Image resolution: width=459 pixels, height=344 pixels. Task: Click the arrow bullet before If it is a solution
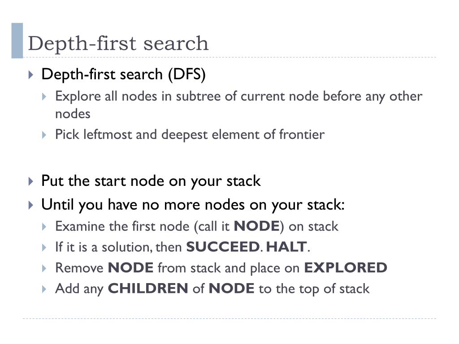click(x=44, y=248)
